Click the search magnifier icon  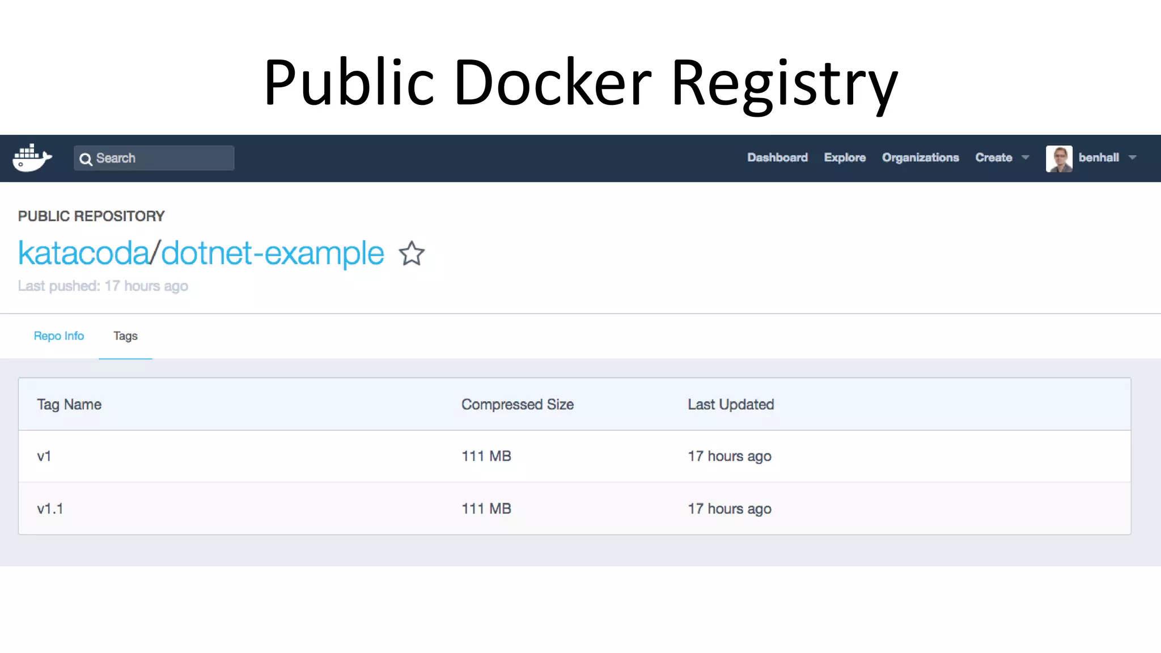[x=86, y=159]
